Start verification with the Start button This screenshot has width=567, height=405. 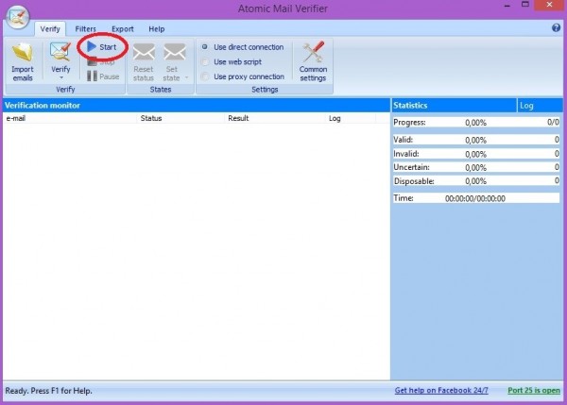[x=102, y=47]
